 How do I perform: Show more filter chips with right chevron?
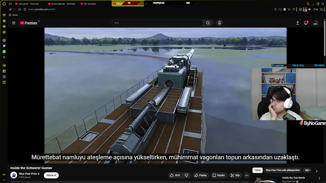pos(317,171)
